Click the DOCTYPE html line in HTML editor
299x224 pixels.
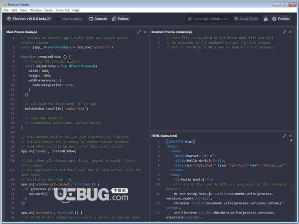pos(180,142)
